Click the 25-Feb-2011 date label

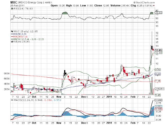pyautogui.click(x=17, y=5)
